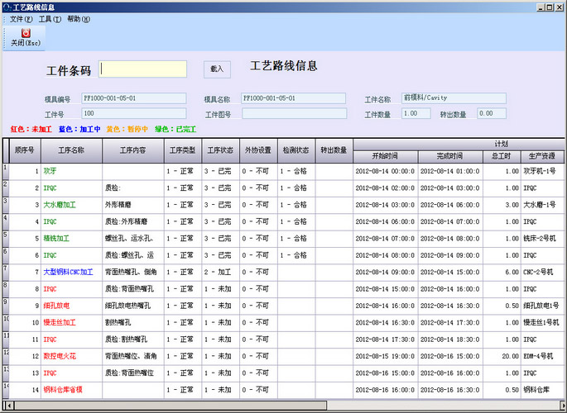Open the 工具(T) menu

(49, 18)
